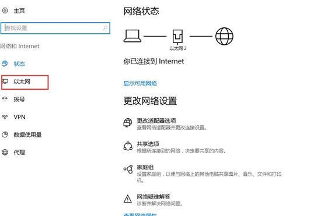Switch to the 数据使用量 page
This screenshot has width=321, height=216.
[x=27, y=134]
